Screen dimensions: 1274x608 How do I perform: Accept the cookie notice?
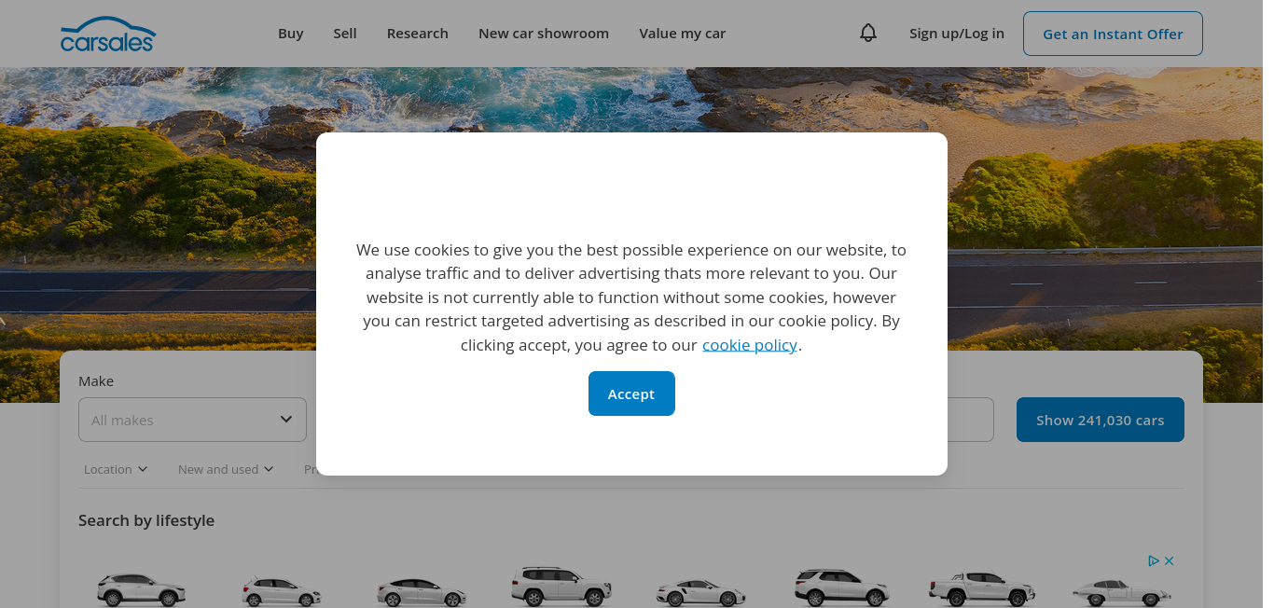[631, 394]
